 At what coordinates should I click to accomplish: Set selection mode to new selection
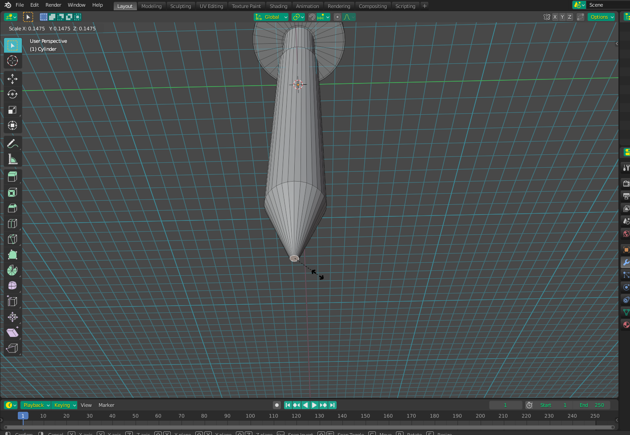44,17
